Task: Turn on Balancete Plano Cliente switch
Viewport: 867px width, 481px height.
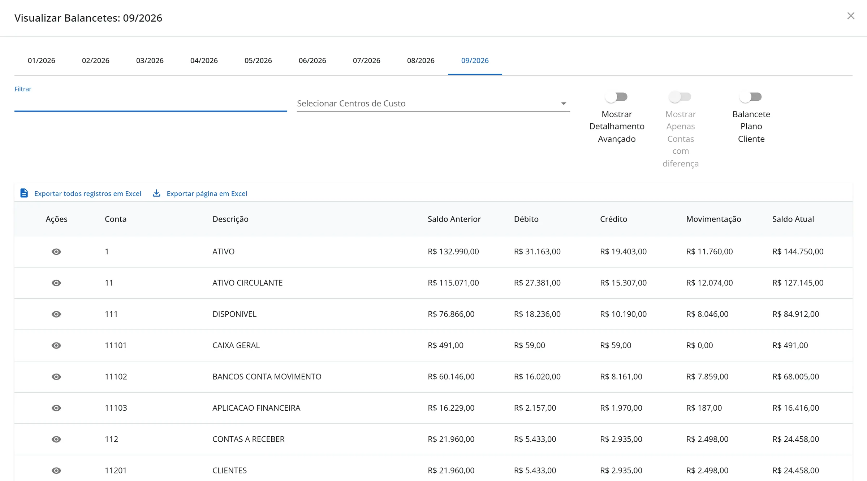Action: click(751, 97)
